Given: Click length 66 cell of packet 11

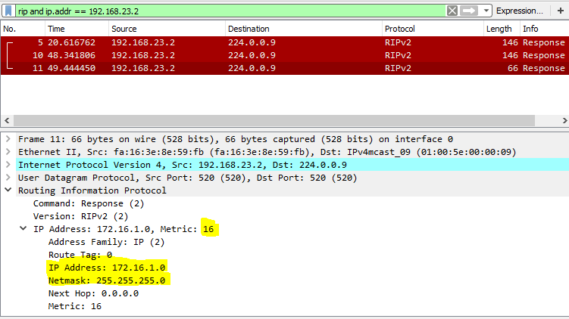Looking at the screenshot, I should click(x=513, y=68).
